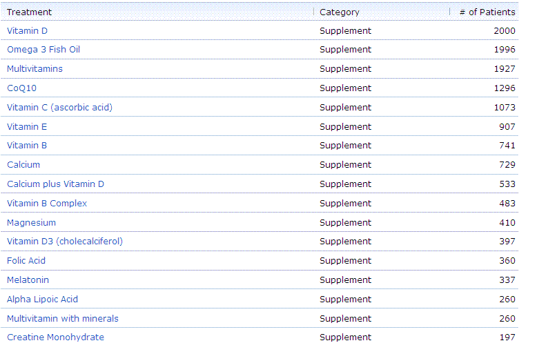Image resolution: width=537 pixels, height=343 pixels.
Task: Open the Alpha Lipoic Acid link
Action: coord(42,300)
